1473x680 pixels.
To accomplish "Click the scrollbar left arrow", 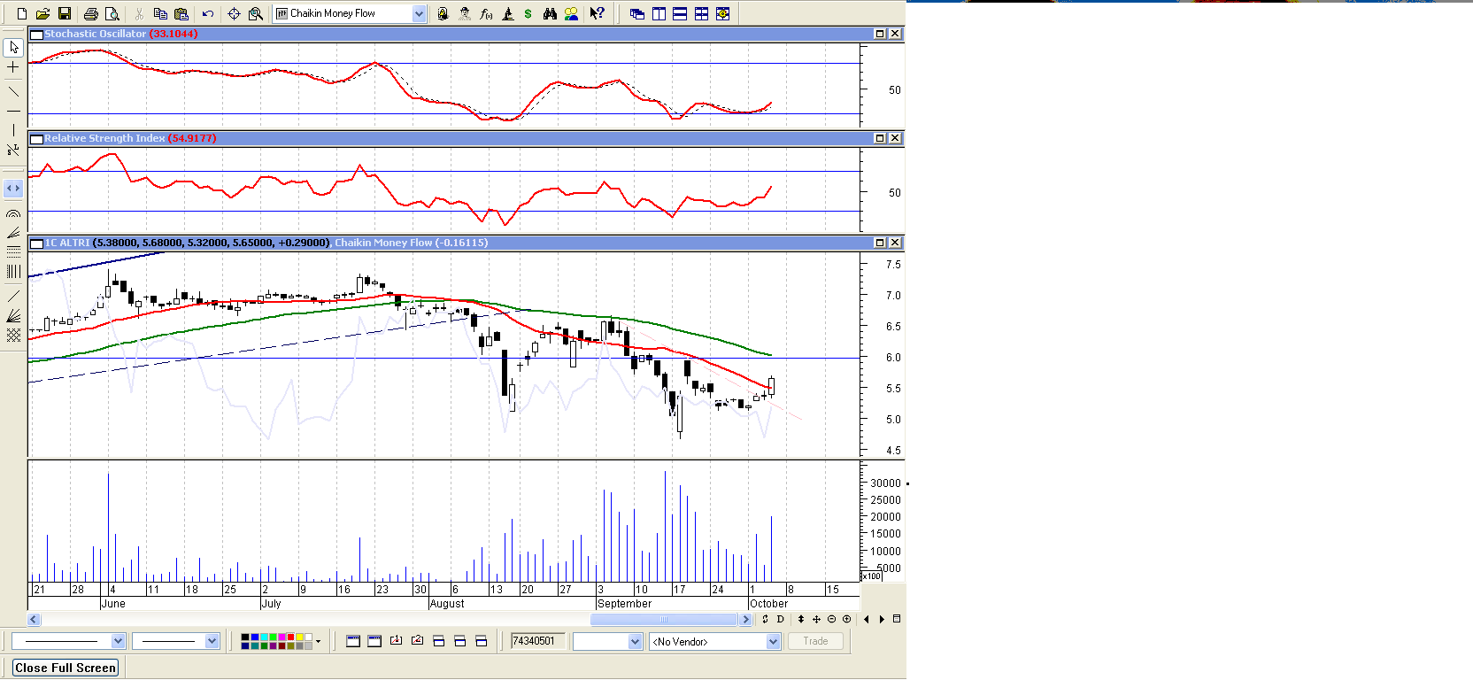I will click(x=34, y=620).
